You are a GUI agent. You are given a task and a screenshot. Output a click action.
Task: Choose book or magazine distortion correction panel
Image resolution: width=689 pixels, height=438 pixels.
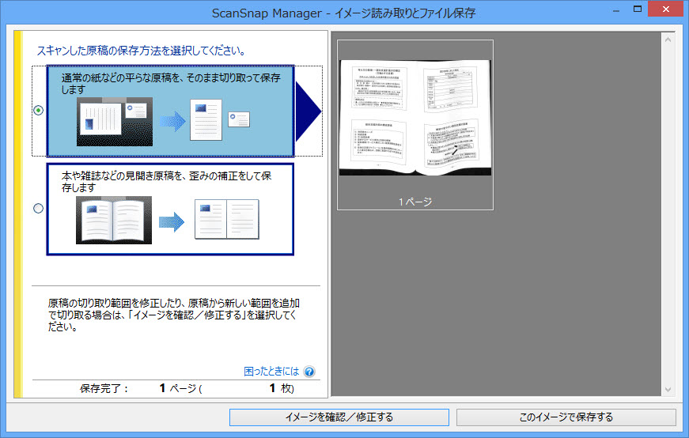[x=170, y=209]
